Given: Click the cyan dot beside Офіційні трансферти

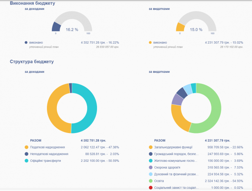Looking at the screenshot, I should click(27, 161).
